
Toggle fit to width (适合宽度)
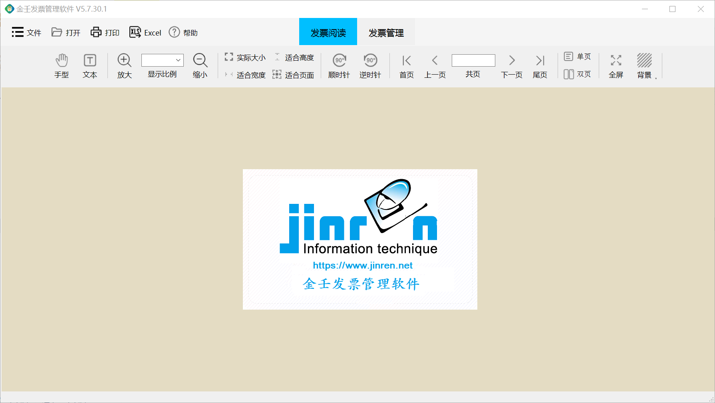pyautogui.click(x=246, y=75)
